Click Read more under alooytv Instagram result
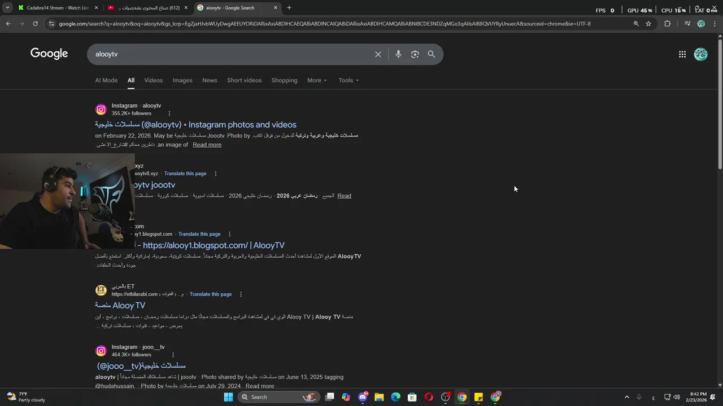Image resolution: width=723 pixels, height=406 pixels. coord(207,145)
